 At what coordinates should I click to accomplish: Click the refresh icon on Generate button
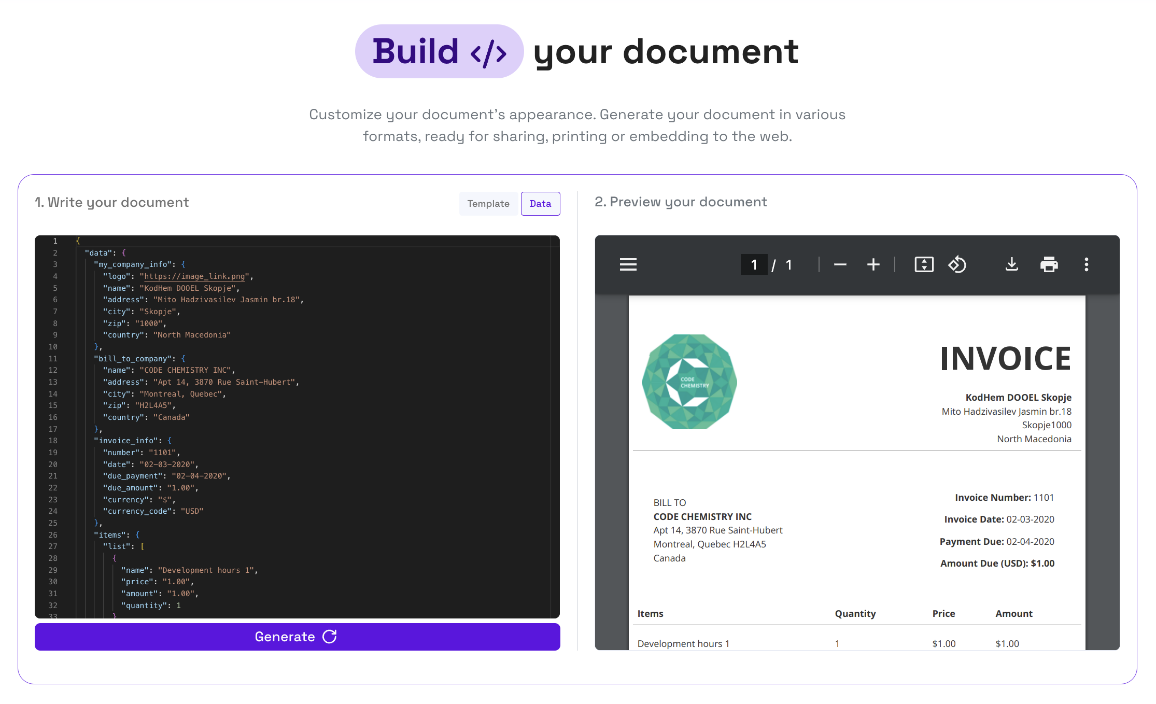[x=330, y=636]
